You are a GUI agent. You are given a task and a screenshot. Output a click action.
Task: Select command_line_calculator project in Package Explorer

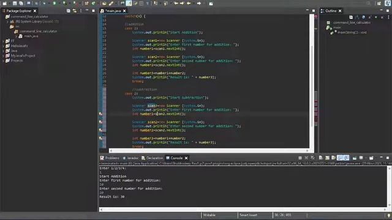(29, 16)
